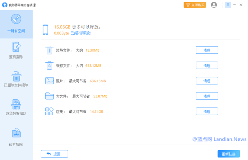
Task: Click the orange 立即购买 purchase button
Action: [x=195, y=5]
